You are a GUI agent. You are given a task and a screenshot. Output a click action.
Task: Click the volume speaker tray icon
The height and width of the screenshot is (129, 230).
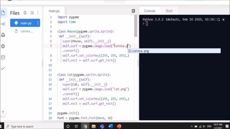(204, 126)
